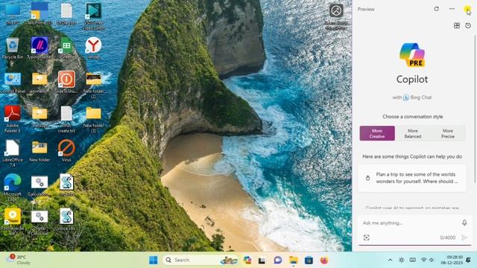Select the TypingMaster desktop shortcut

click(x=40, y=48)
